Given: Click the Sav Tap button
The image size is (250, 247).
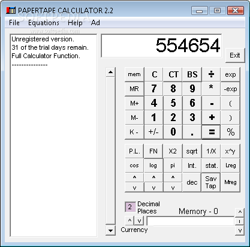Looking at the screenshot, I should point(211,182).
